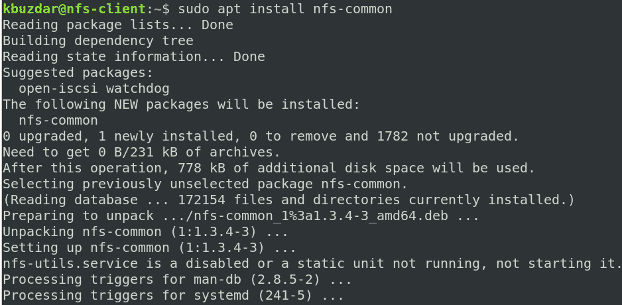The width and height of the screenshot is (622, 305).
Task: Click the 'Building dependency tree' line
Action: tap(98, 40)
